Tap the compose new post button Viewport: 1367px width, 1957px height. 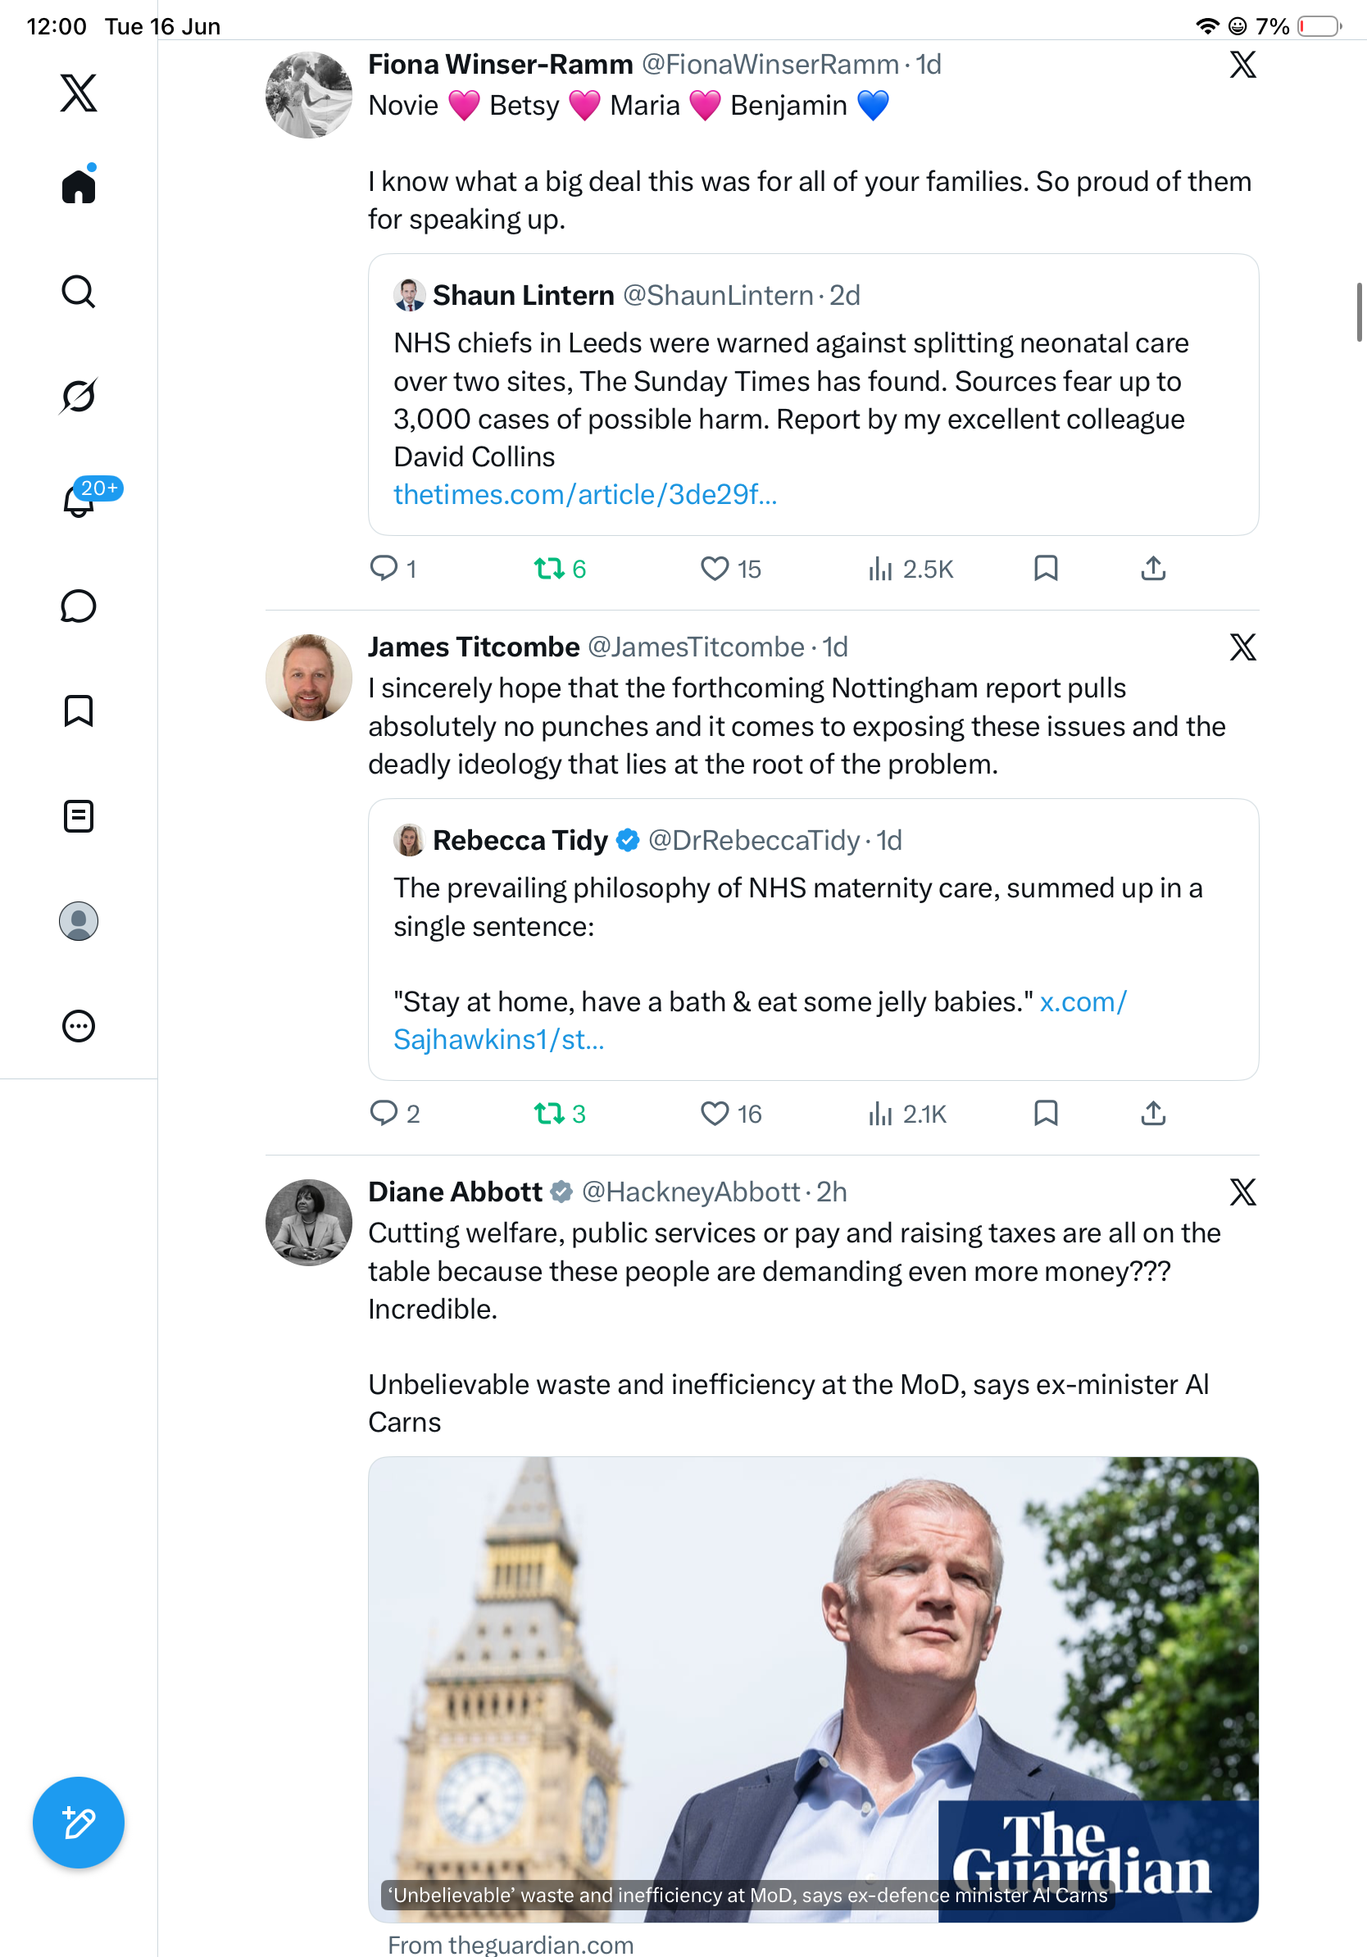(79, 1823)
